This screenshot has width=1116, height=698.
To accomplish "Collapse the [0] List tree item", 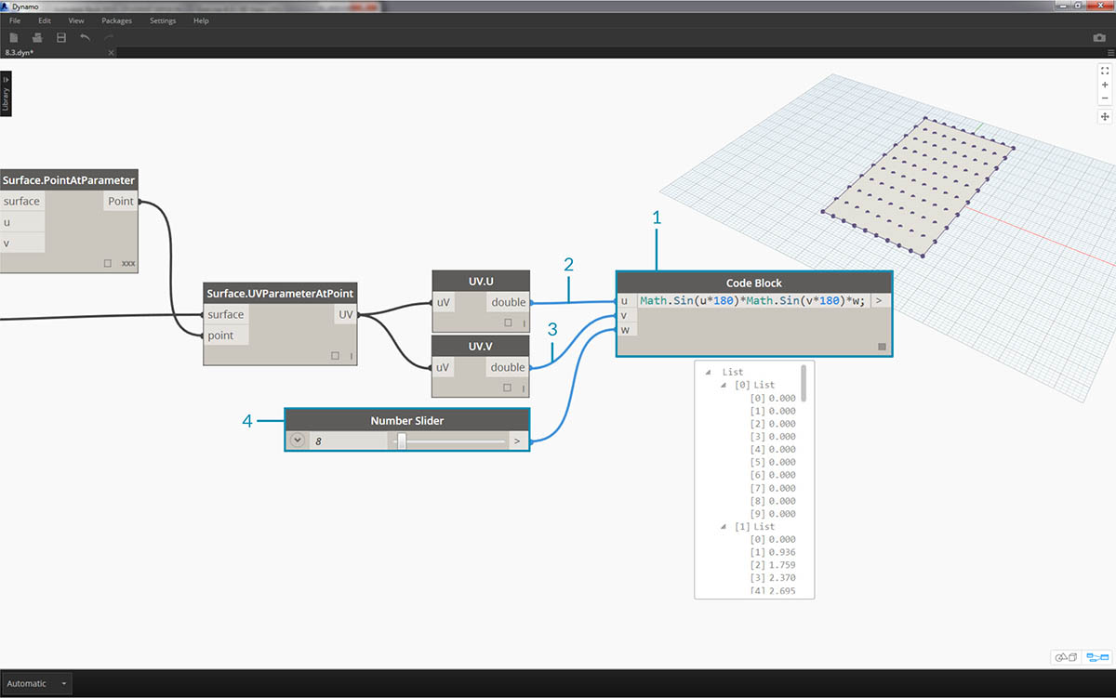I will coord(725,385).
